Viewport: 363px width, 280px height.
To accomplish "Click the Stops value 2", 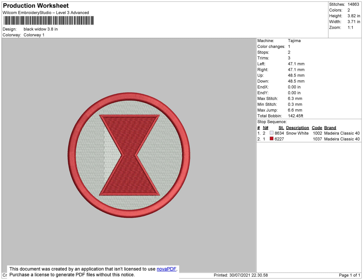I will [289, 52].
